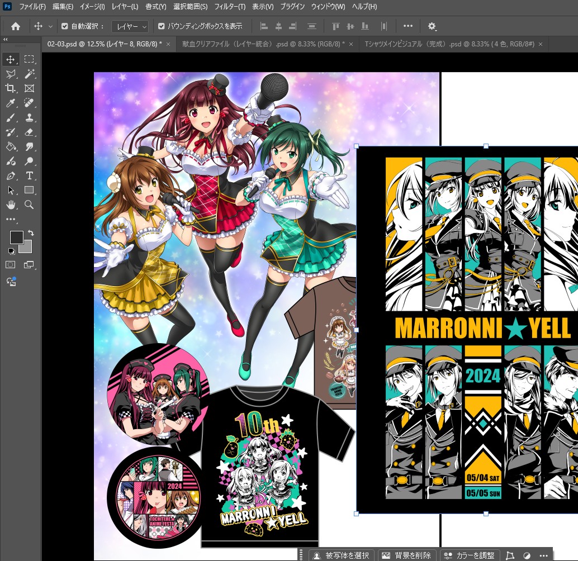
Task: Select the Pen tool
Action: [10, 175]
